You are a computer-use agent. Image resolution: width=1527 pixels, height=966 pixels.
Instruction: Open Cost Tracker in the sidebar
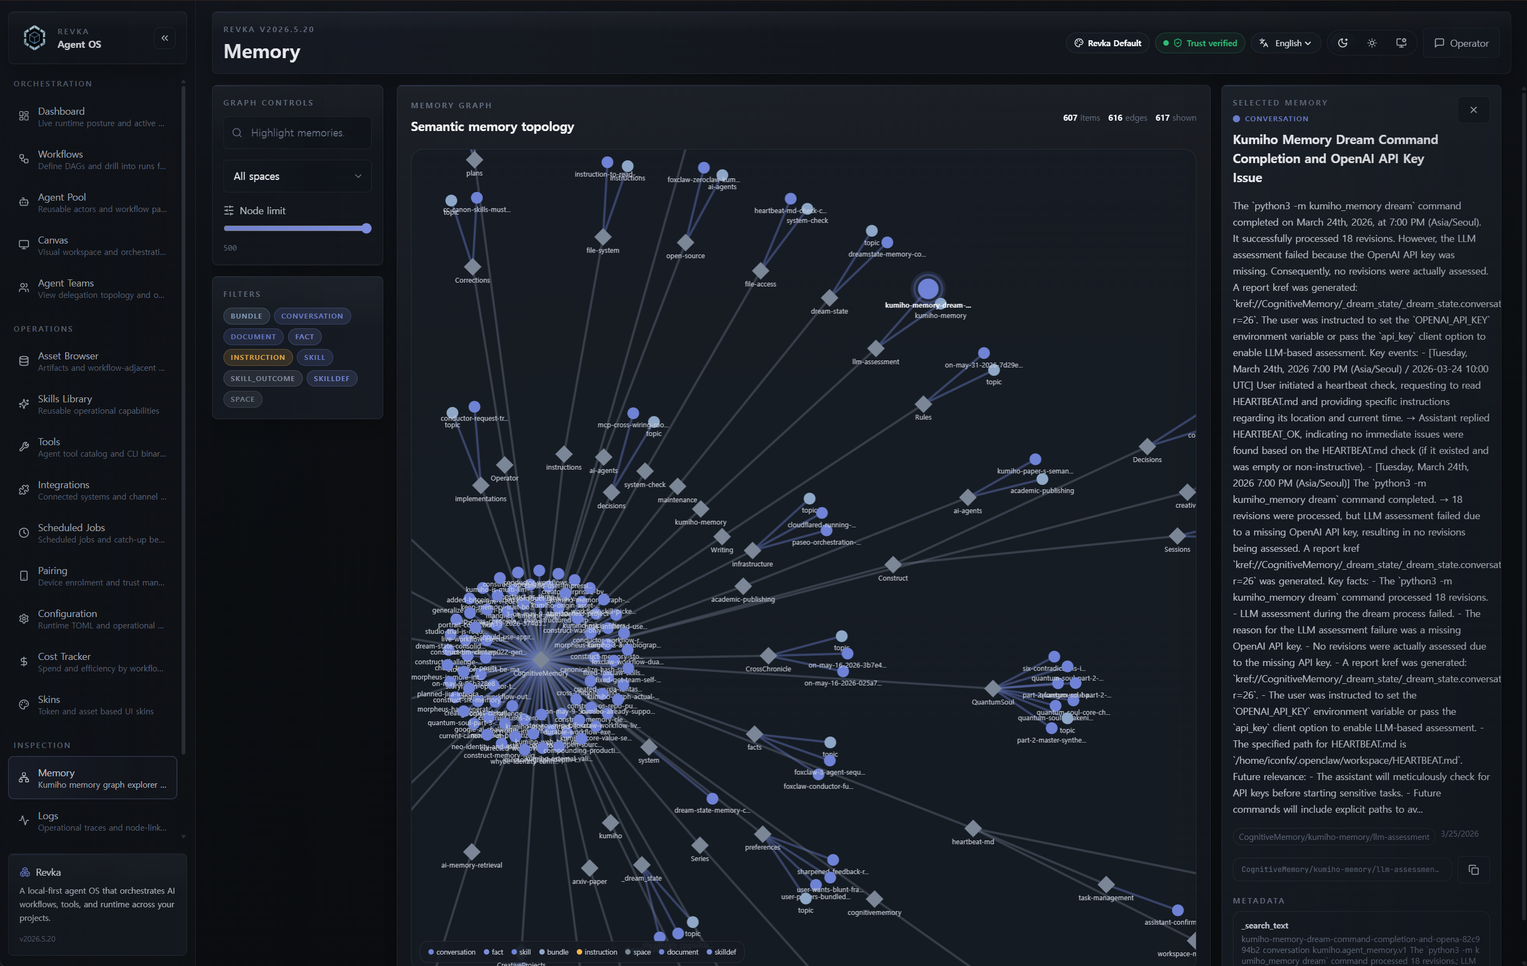click(92, 662)
